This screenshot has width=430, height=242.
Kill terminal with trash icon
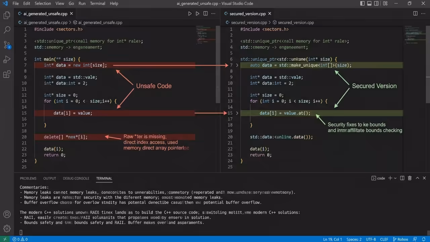click(410, 178)
